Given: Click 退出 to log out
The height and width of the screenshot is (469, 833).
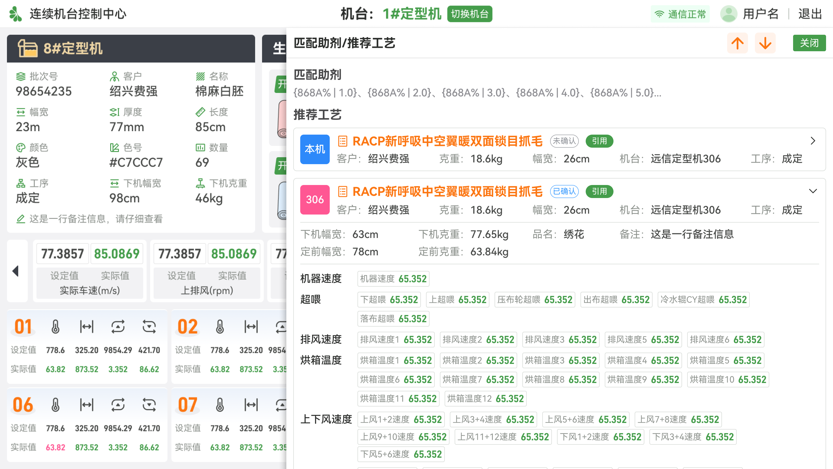Looking at the screenshot, I should coord(810,14).
